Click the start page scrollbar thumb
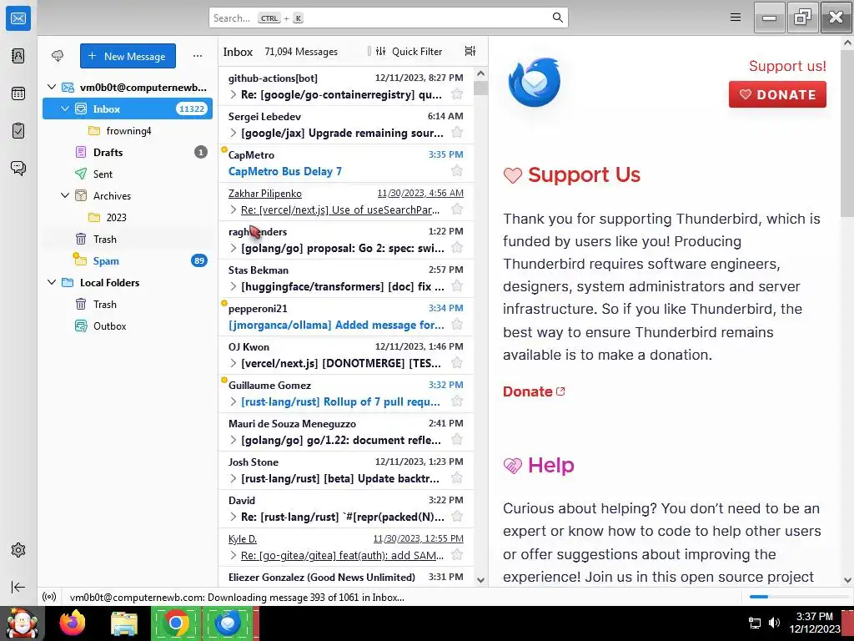This screenshot has height=641, width=854. pyautogui.click(x=847, y=134)
